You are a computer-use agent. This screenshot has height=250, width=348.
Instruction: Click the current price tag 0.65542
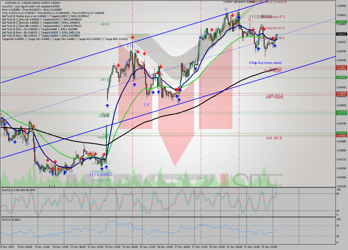pyautogui.click(x=341, y=34)
